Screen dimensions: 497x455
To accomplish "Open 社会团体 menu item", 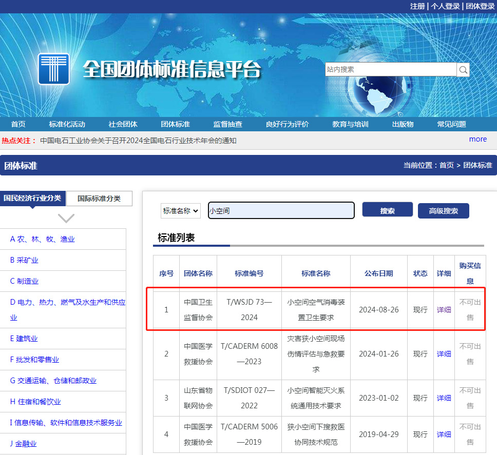I will (x=123, y=124).
